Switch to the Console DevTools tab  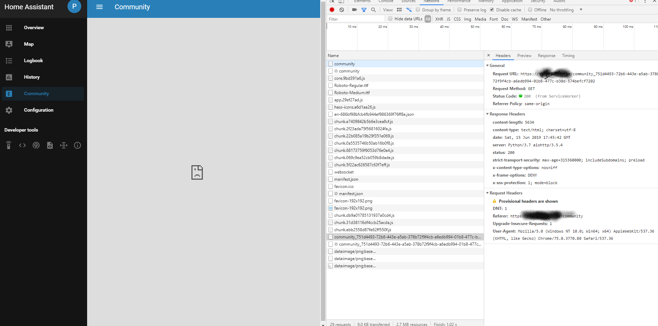click(x=385, y=1)
